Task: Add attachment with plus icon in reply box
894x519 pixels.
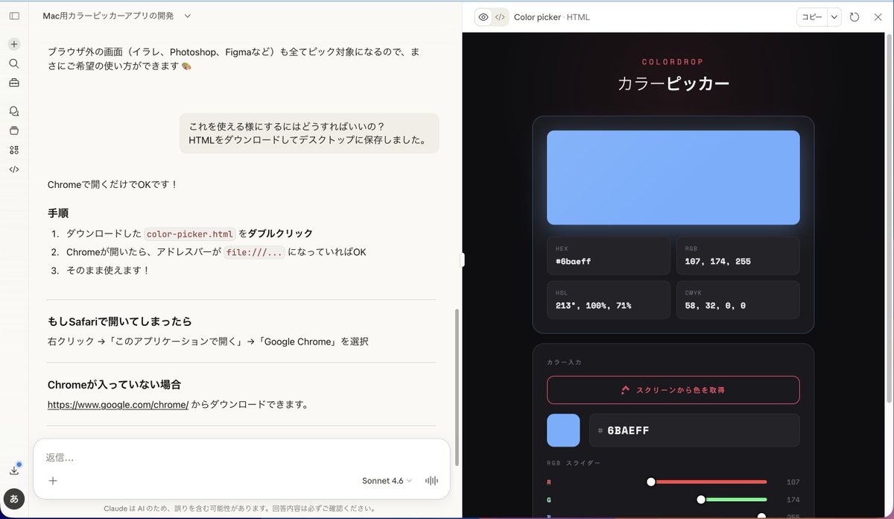Action: point(53,481)
